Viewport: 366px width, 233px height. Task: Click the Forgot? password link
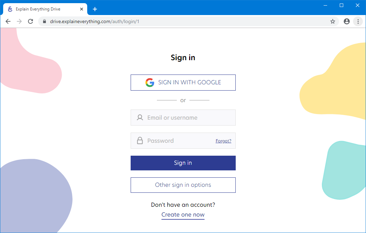(223, 141)
